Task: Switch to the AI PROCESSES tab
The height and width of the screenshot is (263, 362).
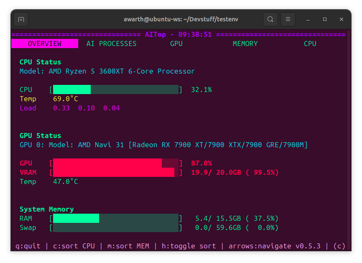Action: 111,43
